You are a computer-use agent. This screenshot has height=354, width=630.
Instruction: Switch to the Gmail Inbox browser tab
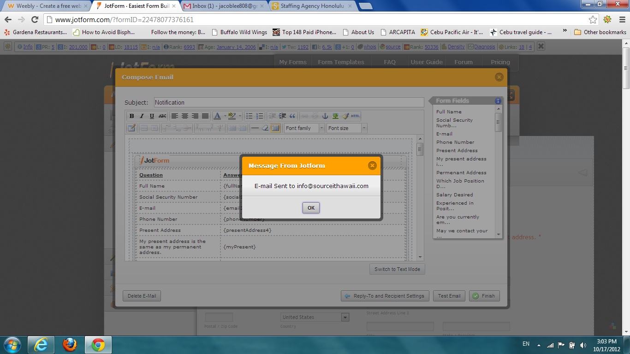coord(223,6)
